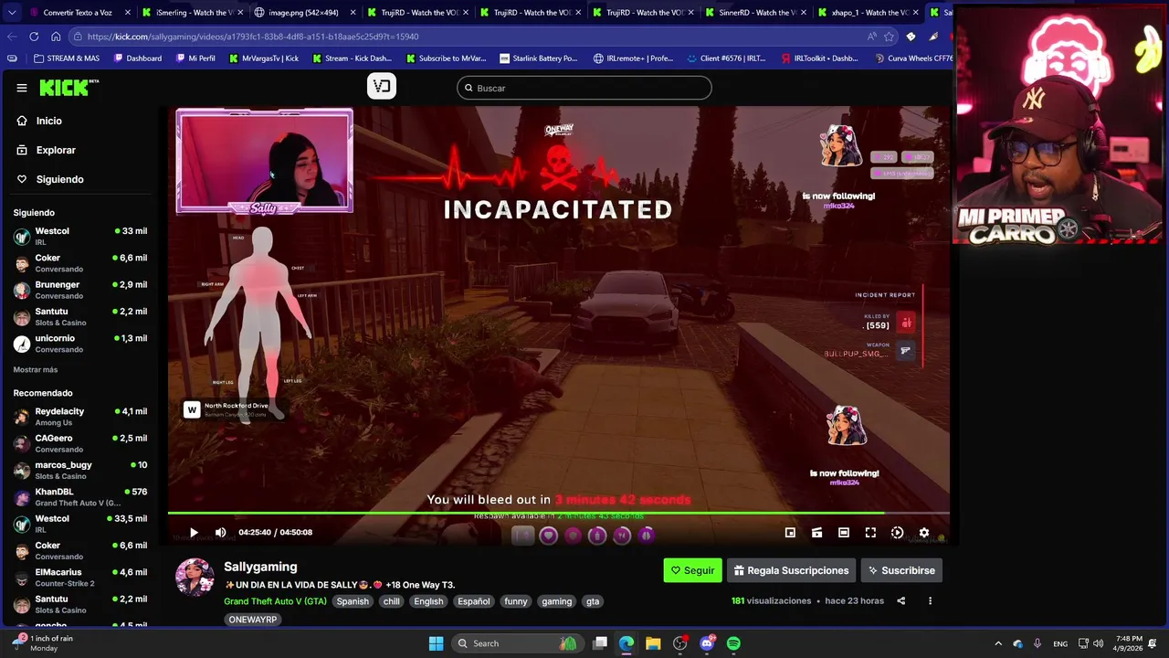Select the funny tag
Viewport: 1169px width, 658px height.
point(516,601)
